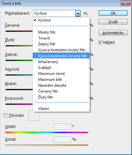Open the preset options menu icon

tap(86, 13)
